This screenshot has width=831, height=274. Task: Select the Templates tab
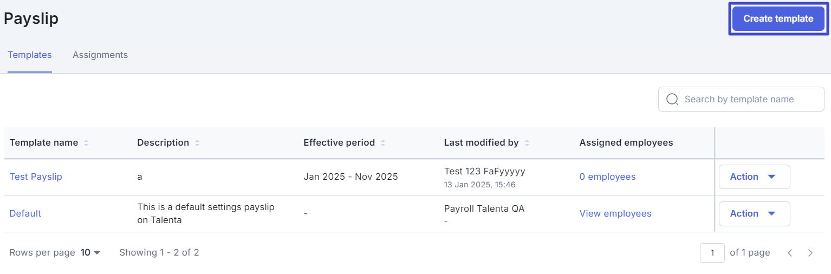coord(30,55)
